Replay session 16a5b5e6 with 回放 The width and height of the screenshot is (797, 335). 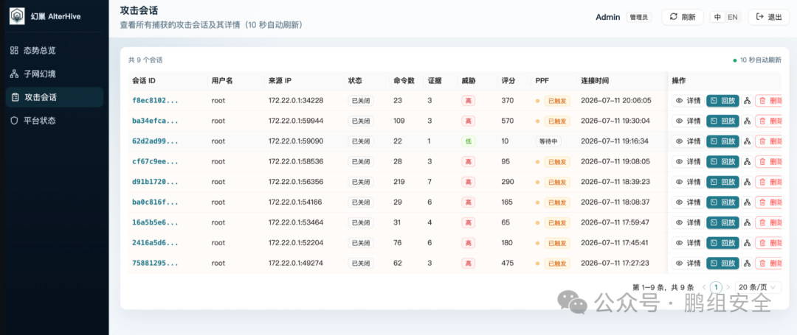pos(722,222)
